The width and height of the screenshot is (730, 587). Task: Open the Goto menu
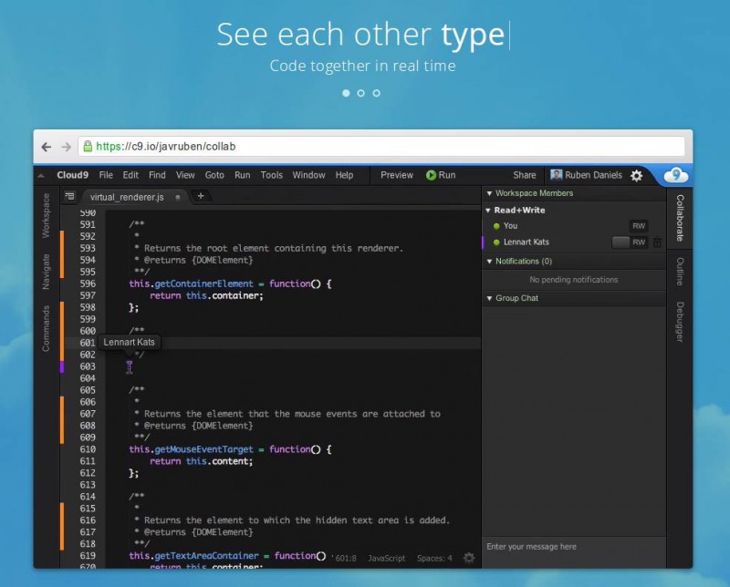click(214, 175)
